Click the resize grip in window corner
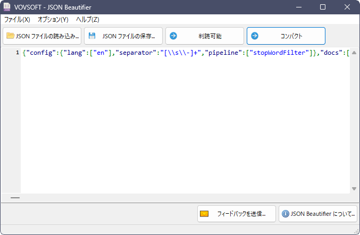 [357, 232]
